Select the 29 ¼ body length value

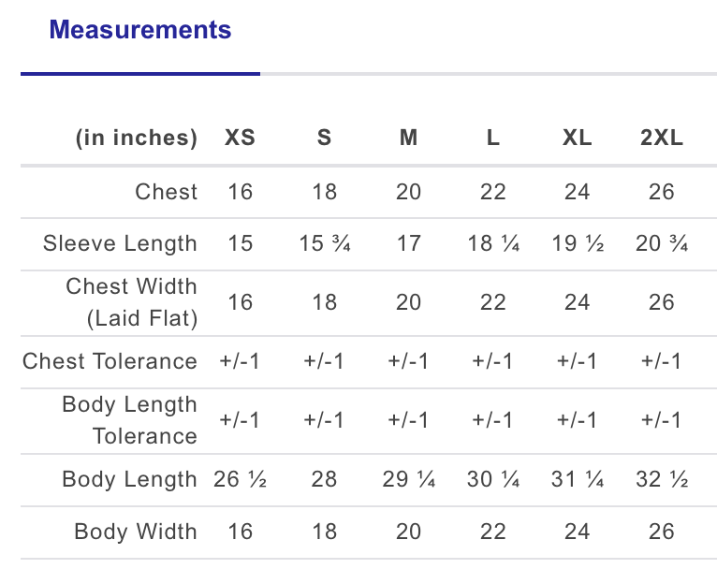click(408, 479)
